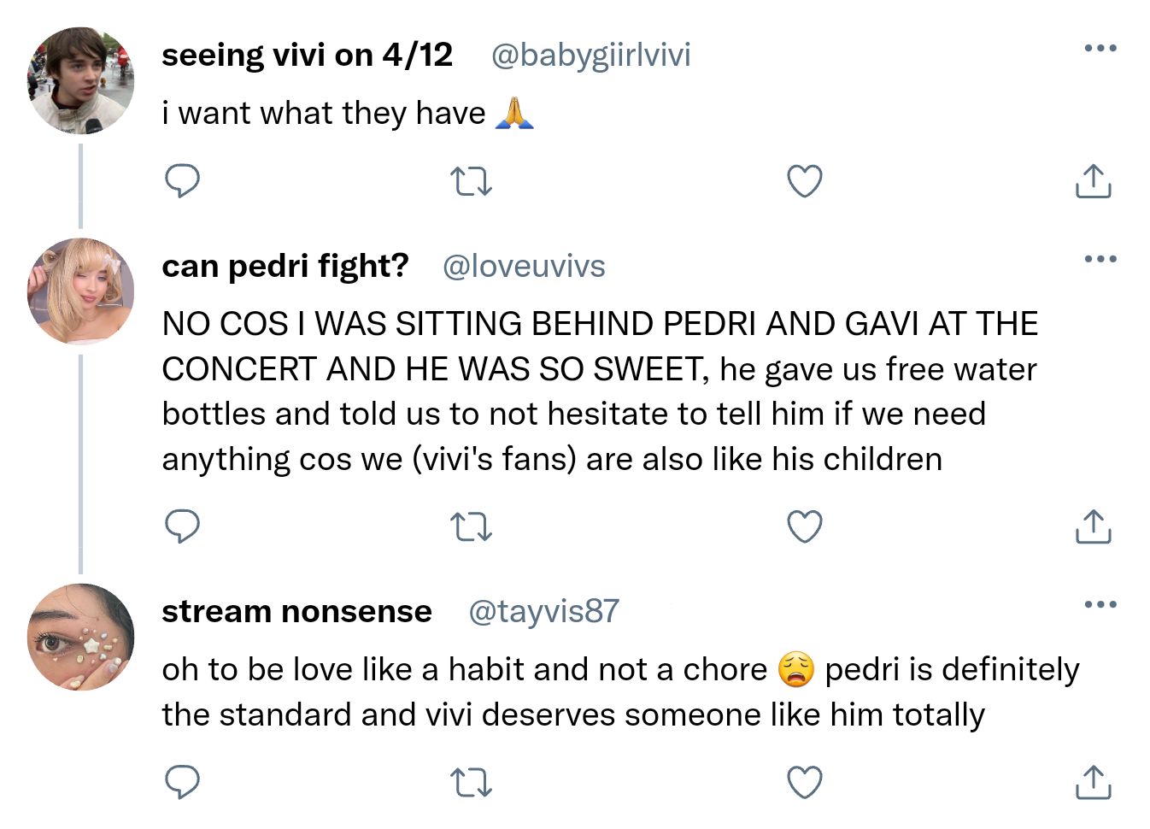Reply to the babygiirlvivi tweet
This screenshot has width=1150, height=829.
[182, 181]
